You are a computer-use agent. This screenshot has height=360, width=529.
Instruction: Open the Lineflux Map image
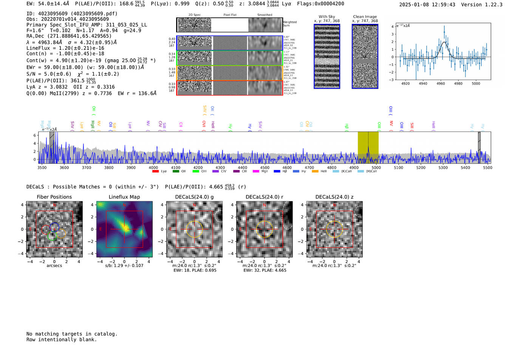click(124, 229)
